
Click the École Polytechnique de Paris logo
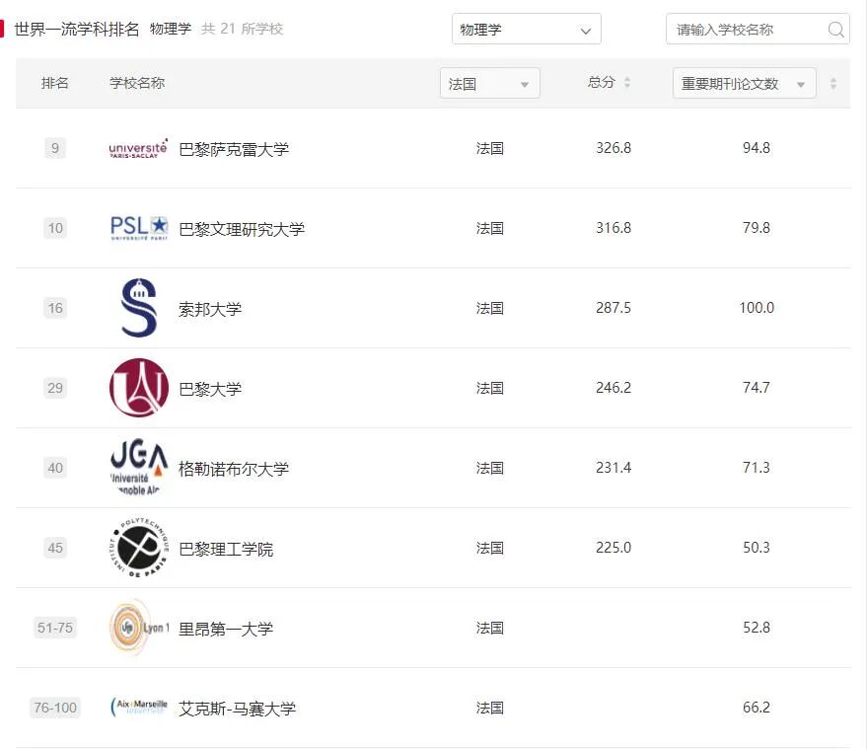(137, 547)
